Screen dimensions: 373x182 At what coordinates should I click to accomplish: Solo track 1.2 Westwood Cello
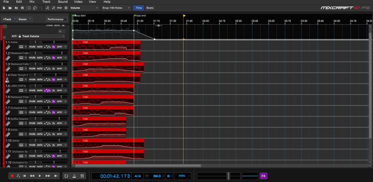pyautogui.click(x=40, y=58)
